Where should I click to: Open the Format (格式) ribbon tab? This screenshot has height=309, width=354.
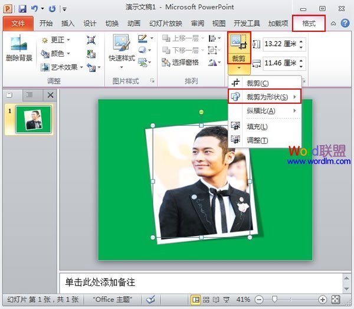coord(309,24)
